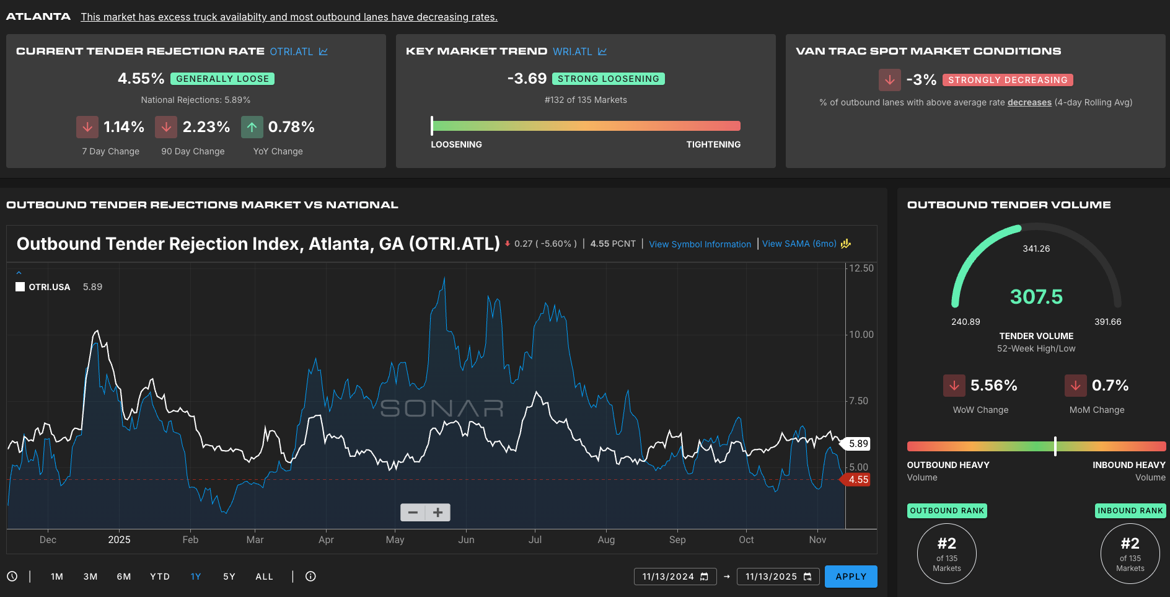
Task: Select the 1M time range
Action: coord(57,577)
